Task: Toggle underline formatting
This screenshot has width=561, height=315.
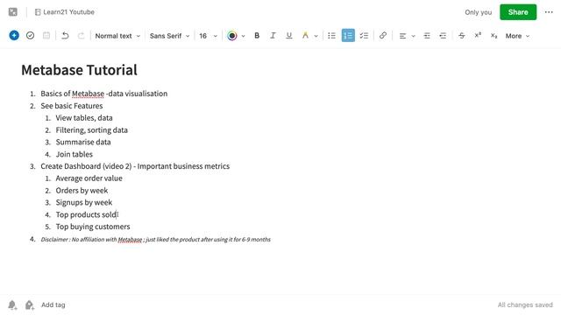Action: (x=288, y=36)
